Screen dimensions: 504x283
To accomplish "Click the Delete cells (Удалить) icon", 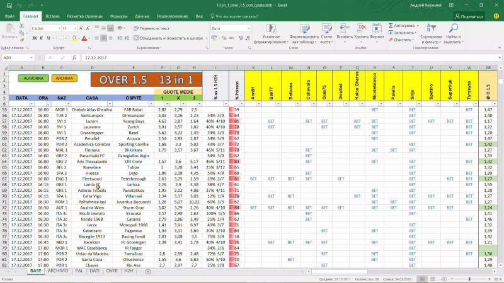I will [x=361, y=29].
